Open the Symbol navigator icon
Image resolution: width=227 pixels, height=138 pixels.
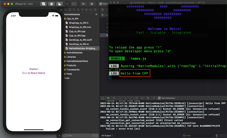pyautogui.click(x=70, y=10)
